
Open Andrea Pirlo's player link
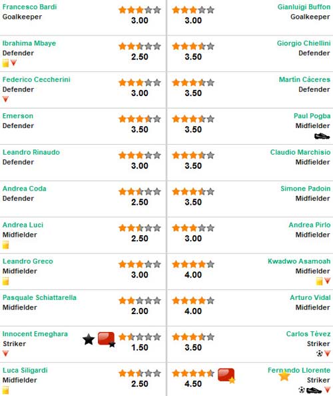tap(310, 225)
